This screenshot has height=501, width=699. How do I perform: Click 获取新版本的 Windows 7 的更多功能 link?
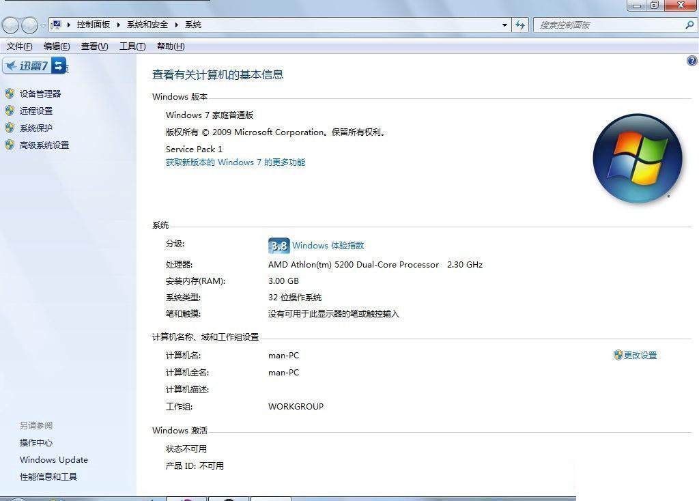tap(236, 162)
